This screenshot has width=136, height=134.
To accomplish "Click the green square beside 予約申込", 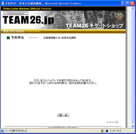I will [x=8, y=38].
